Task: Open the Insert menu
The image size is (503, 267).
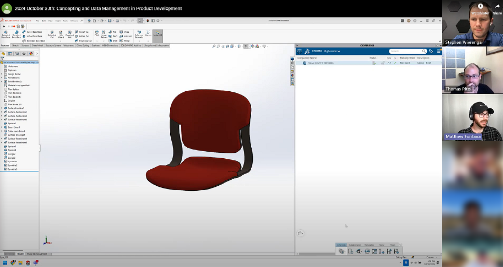Action: point(58,21)
